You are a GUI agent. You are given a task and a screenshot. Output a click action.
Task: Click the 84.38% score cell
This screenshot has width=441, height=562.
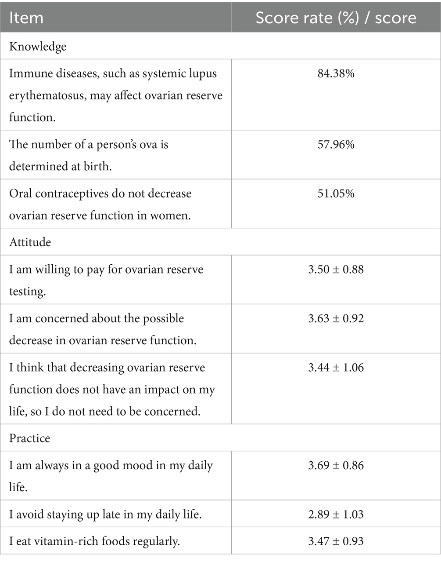click(336, 73)
